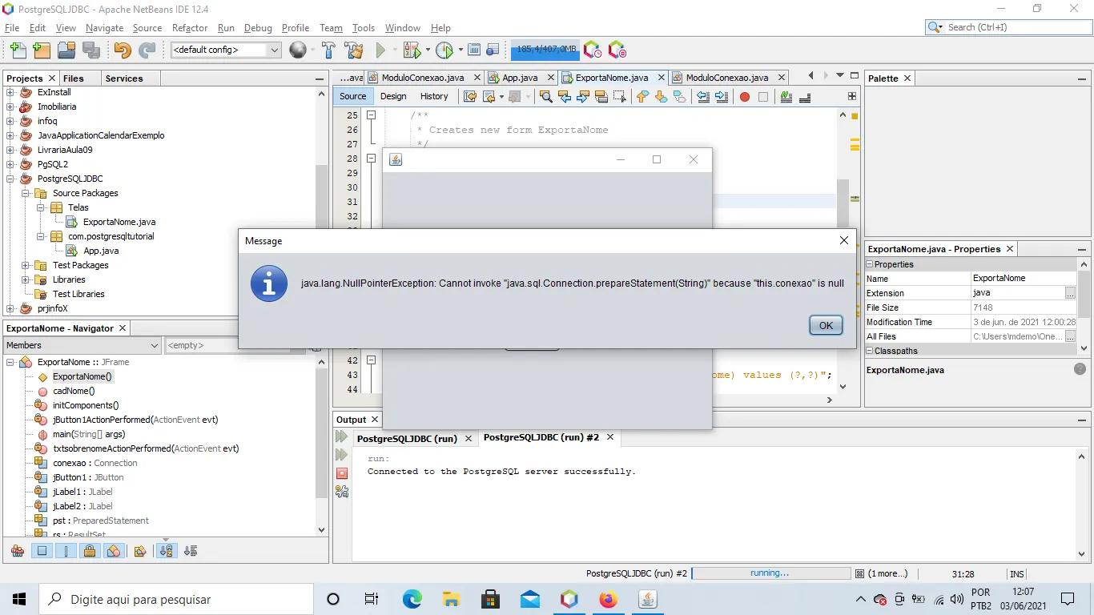Image resolution: width=1094 pixels, height=615 pixels.
Task: Toggle Show Static Members filter in Navigator
Action: [x=66, y=551]
